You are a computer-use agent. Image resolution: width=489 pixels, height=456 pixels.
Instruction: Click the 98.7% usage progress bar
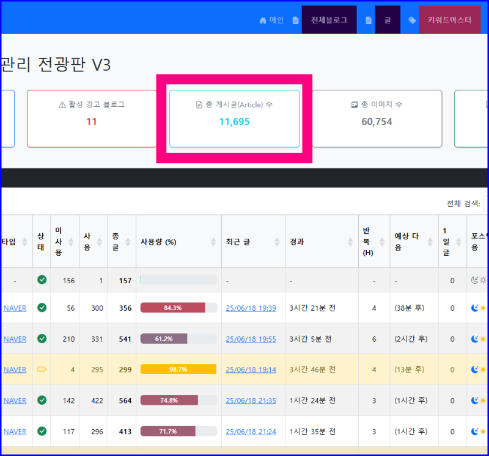click(178, 369)
